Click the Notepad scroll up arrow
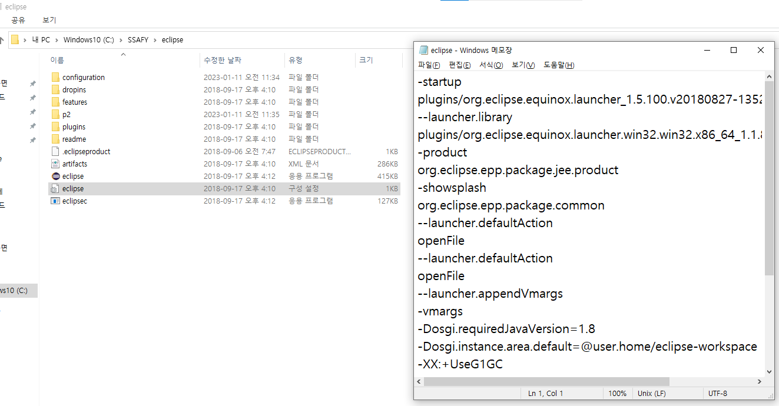 (x=769, y=76)
